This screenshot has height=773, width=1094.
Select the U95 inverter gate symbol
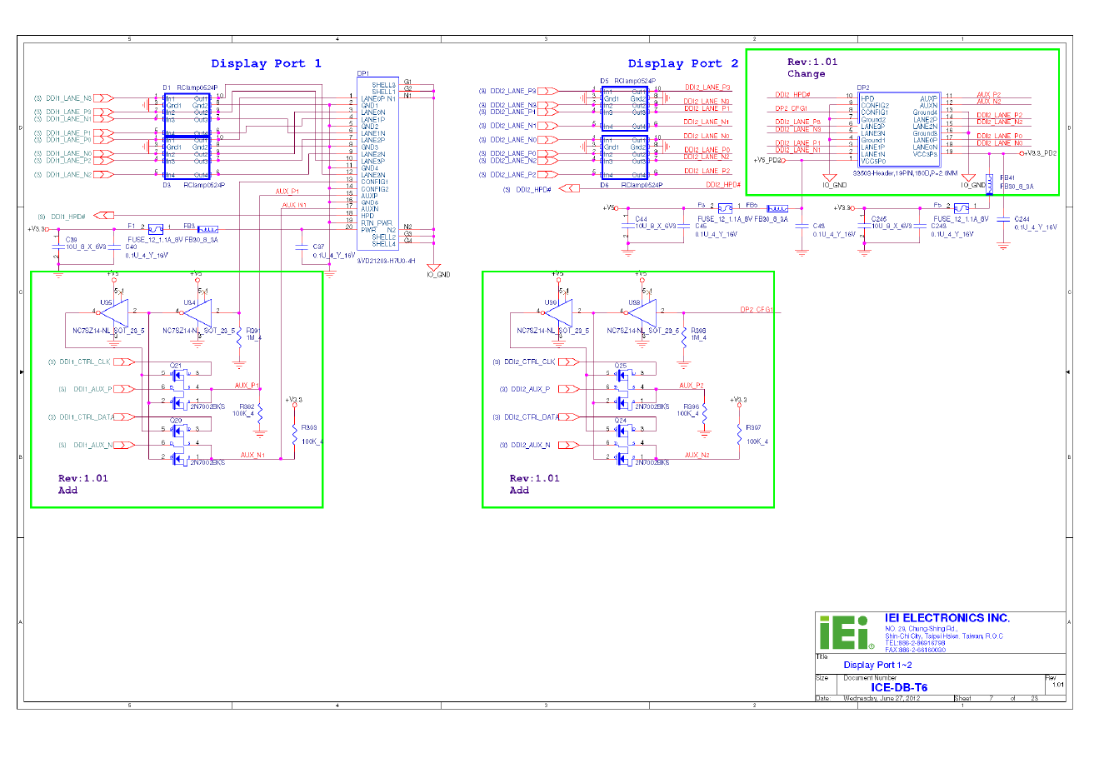(114, 312)
